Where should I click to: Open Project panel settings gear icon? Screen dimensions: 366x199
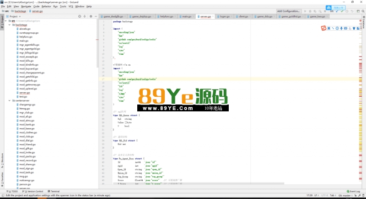(91, 16)
